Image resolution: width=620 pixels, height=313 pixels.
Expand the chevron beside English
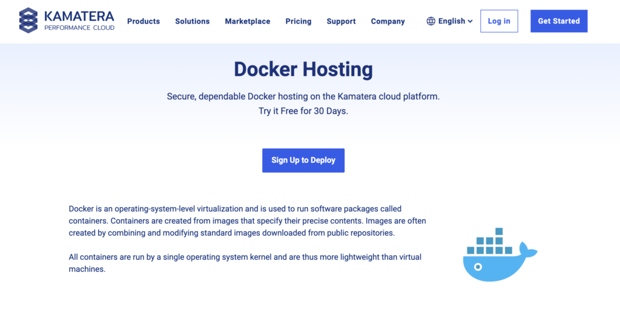(470, 21)
